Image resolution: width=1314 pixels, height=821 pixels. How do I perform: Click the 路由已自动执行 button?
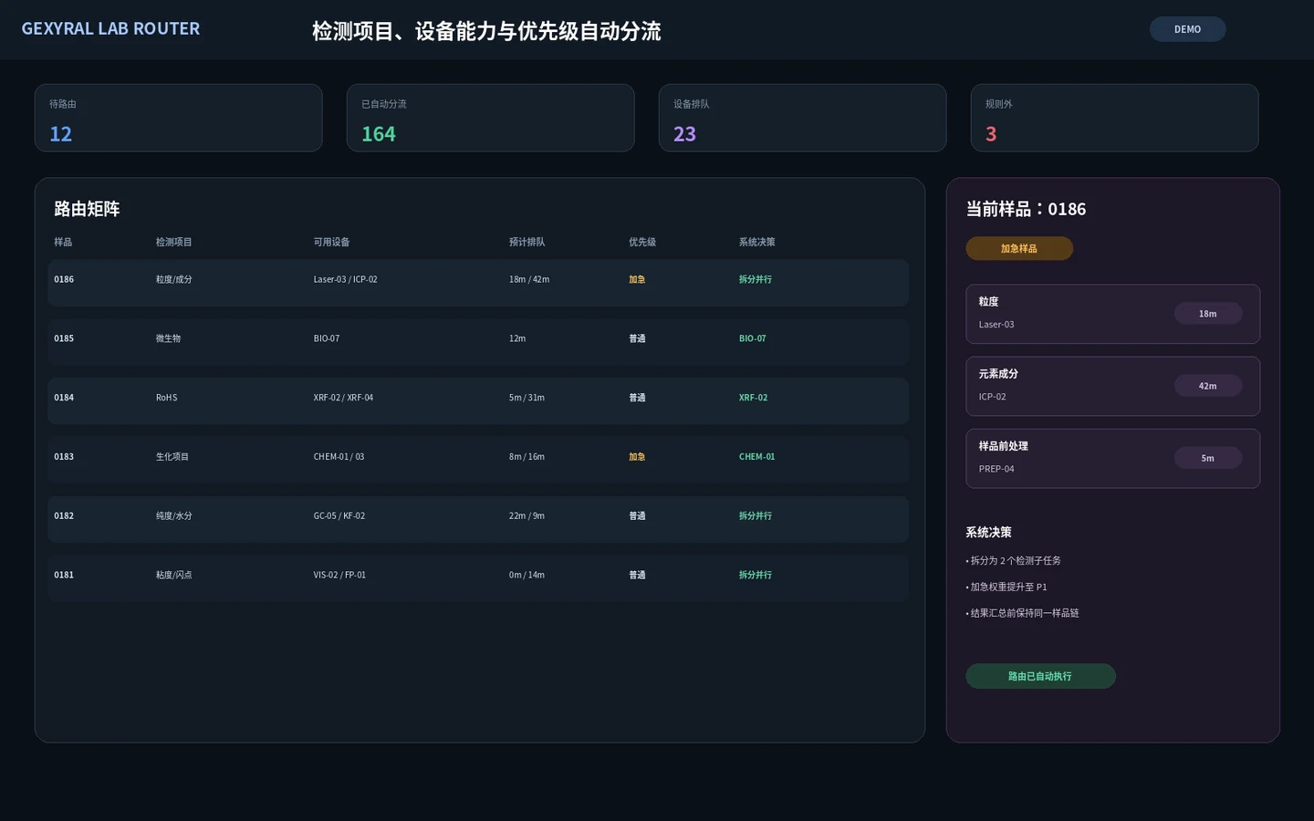pos(1040,676)
